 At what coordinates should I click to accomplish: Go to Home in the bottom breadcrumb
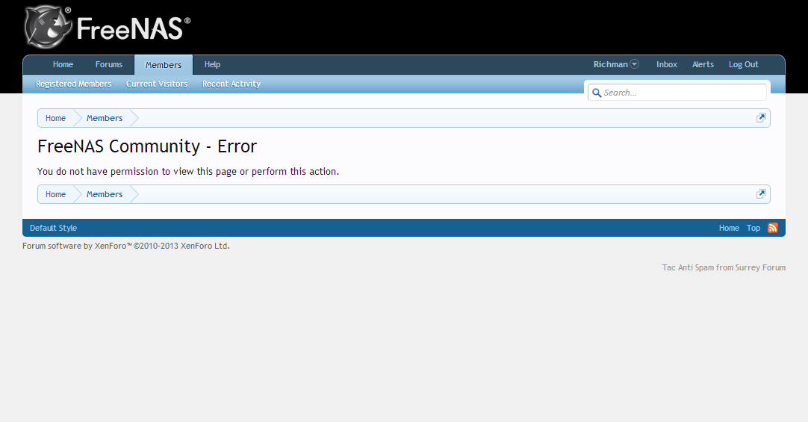coord(56,194)
